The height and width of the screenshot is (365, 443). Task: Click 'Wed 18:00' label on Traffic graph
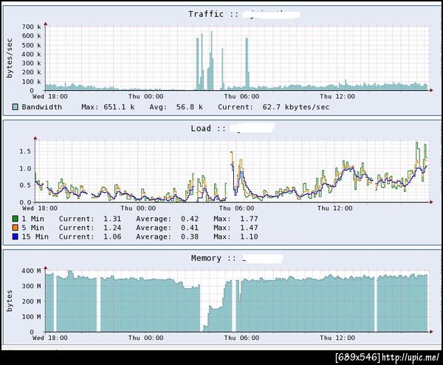point(50,96)
